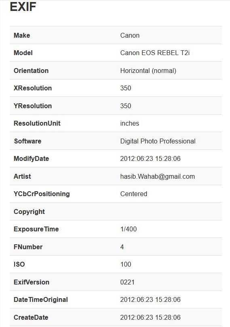Select the Orientation row label
This screenshot has width=230, height=327.
(x=31, y=71)
